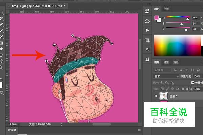Close the timg-1.jpeg document tab
Image resolution: width=203 pixels, height=135 pixels.
[x=9, y=6]
